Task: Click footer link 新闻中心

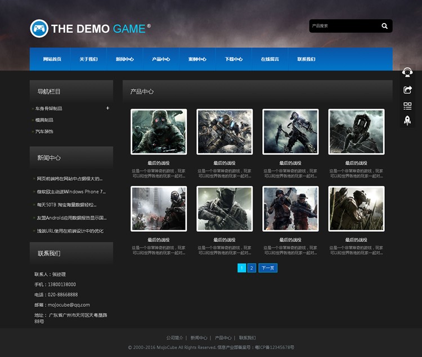Action: coord(199,338)
